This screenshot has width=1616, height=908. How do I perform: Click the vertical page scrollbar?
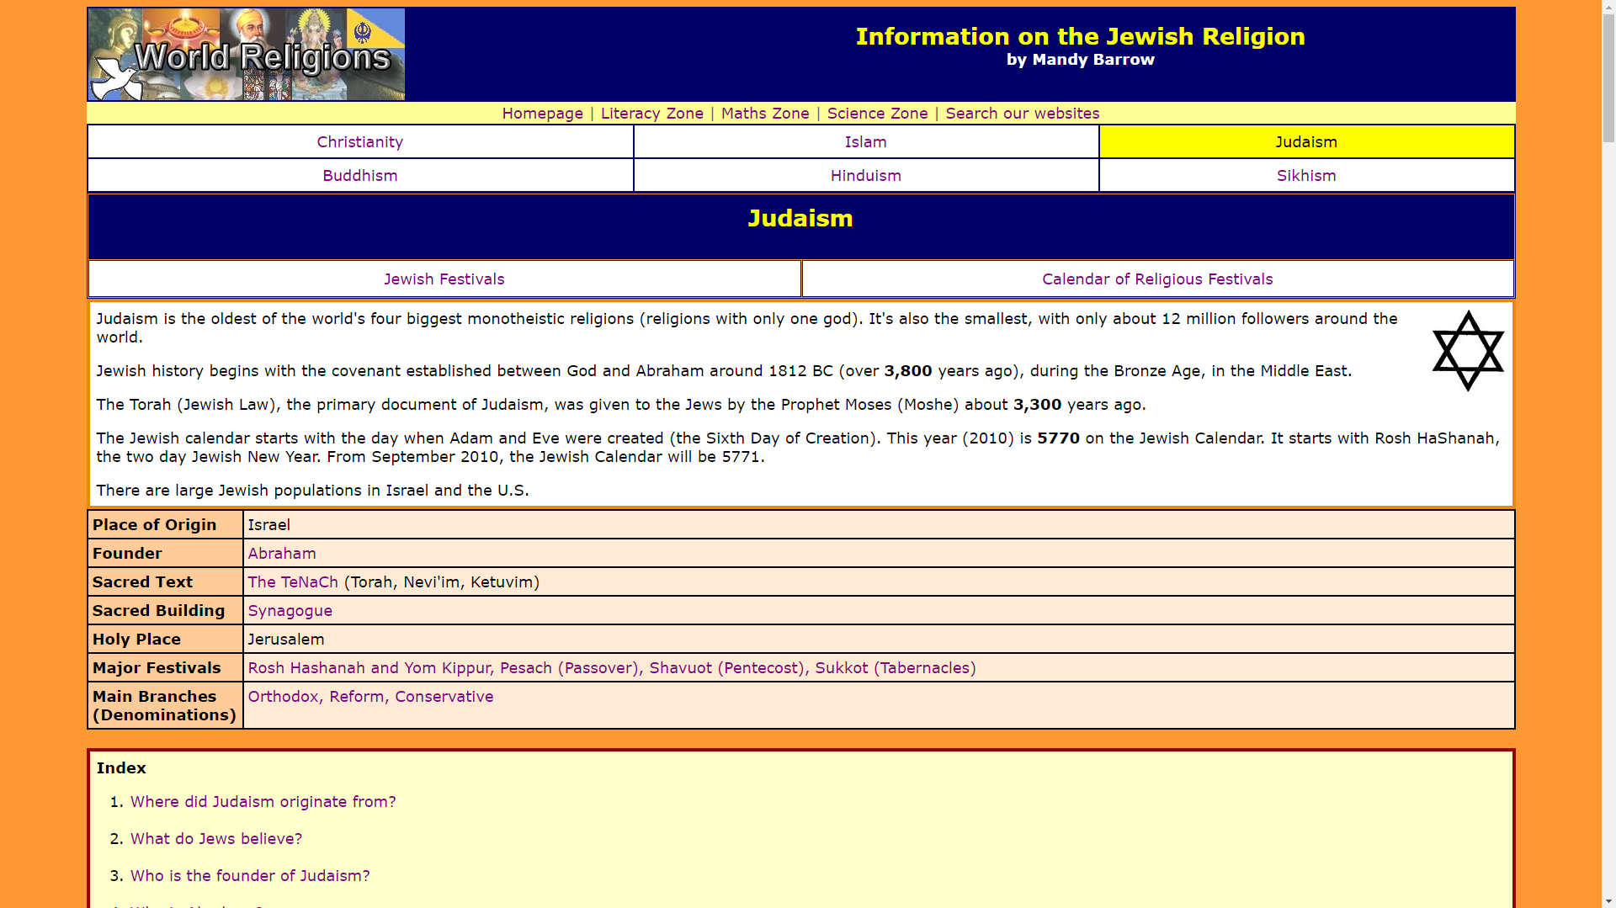(1608, 454)
